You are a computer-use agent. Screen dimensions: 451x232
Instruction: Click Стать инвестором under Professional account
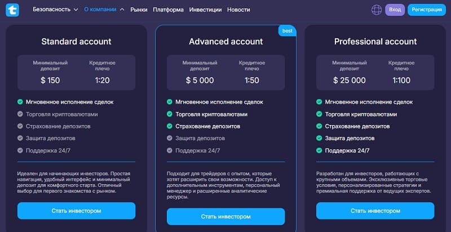(x=375, y=211)
